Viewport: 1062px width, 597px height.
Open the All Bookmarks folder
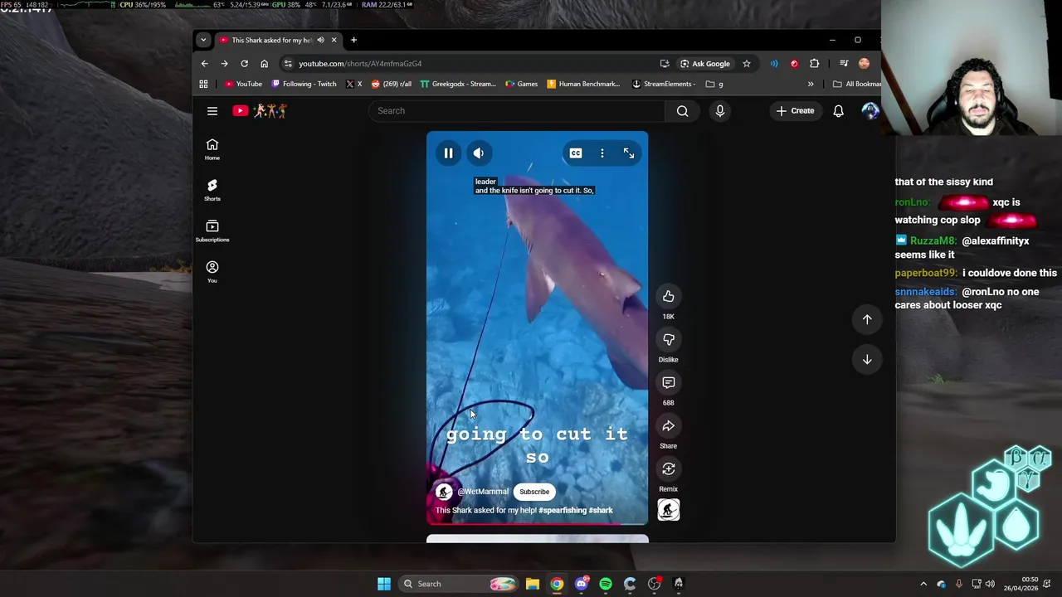[857, 84]
